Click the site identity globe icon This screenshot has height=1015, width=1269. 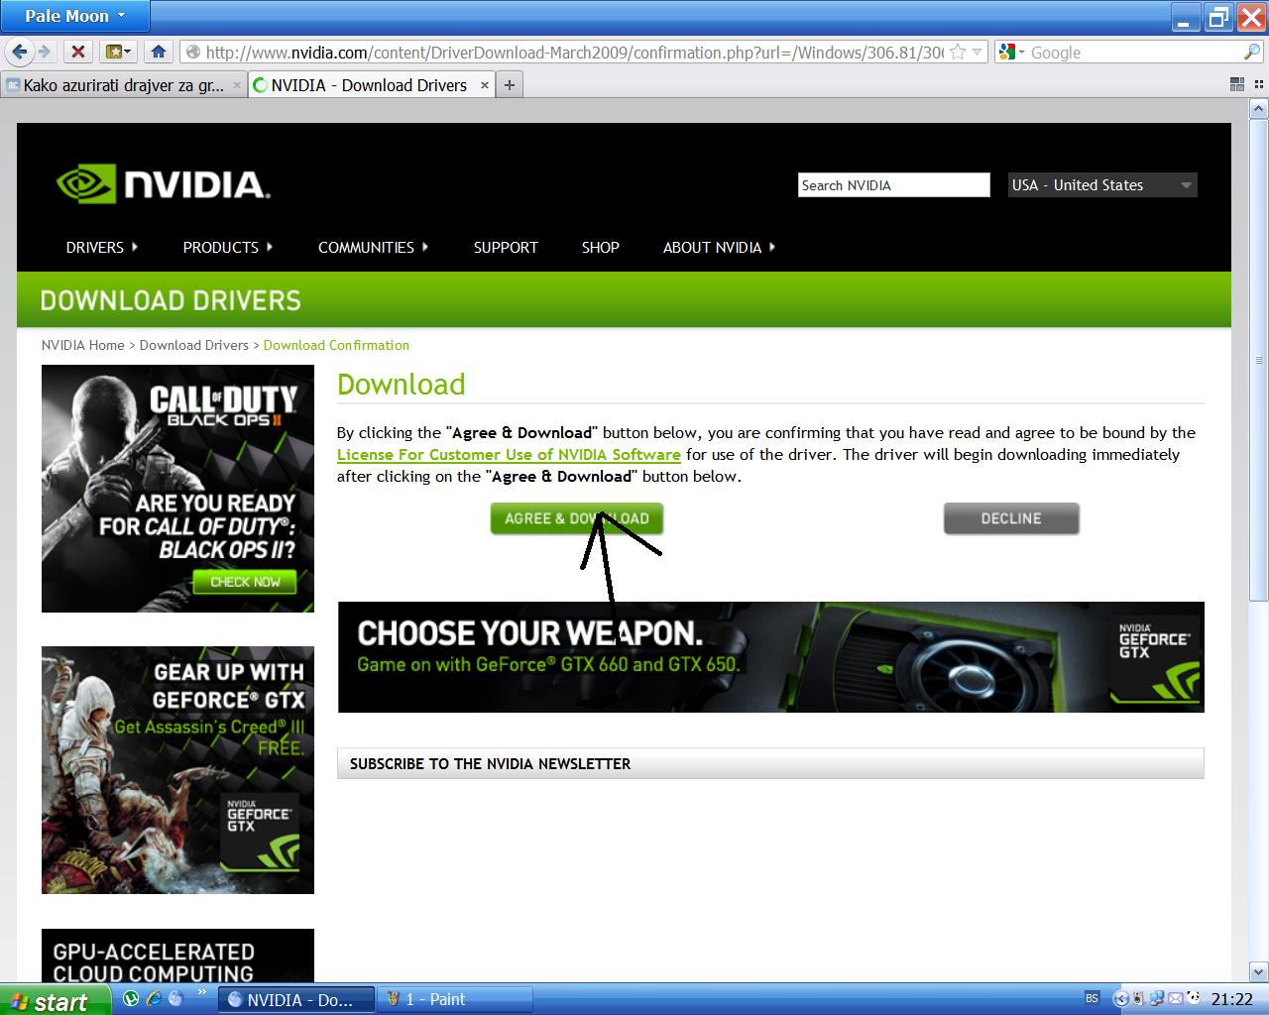point(192,53)
